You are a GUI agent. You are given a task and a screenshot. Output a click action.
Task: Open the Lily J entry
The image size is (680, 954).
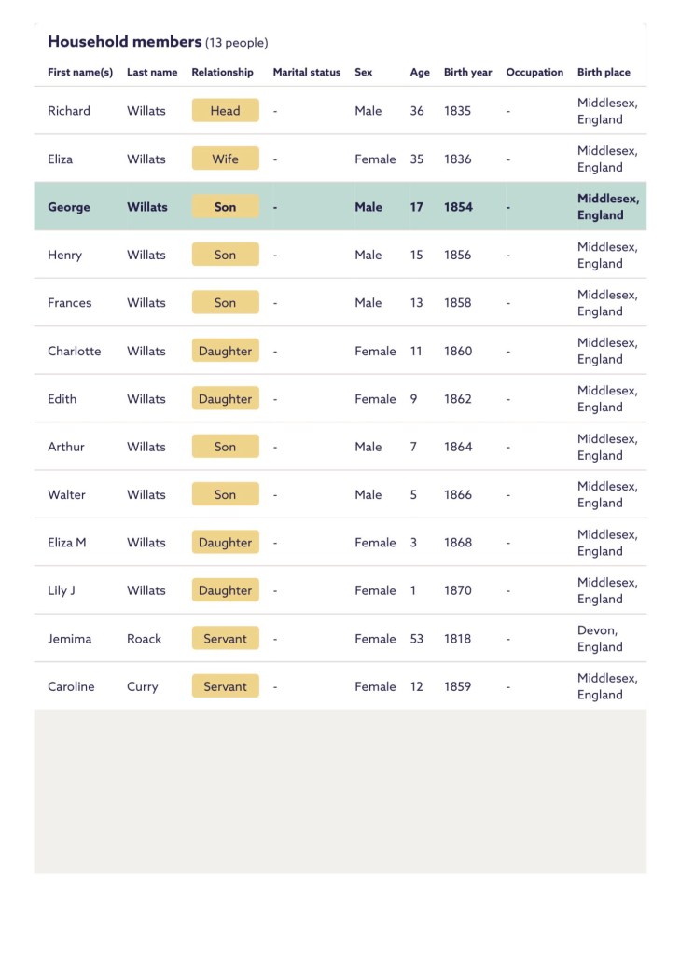[x=62, y=590]
